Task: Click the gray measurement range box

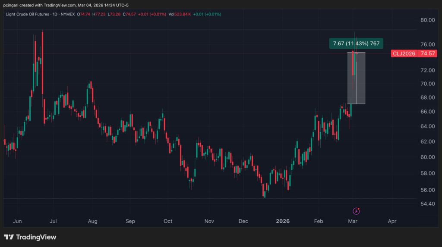Action: pos(356,78)
